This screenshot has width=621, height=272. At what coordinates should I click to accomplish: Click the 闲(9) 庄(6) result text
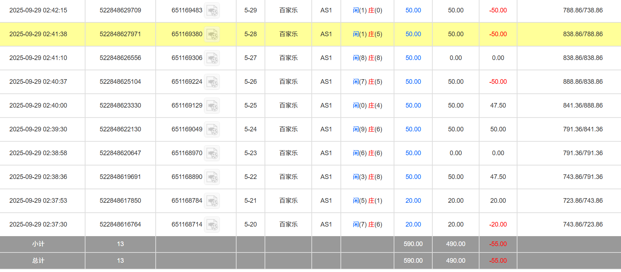click(367, 129)
